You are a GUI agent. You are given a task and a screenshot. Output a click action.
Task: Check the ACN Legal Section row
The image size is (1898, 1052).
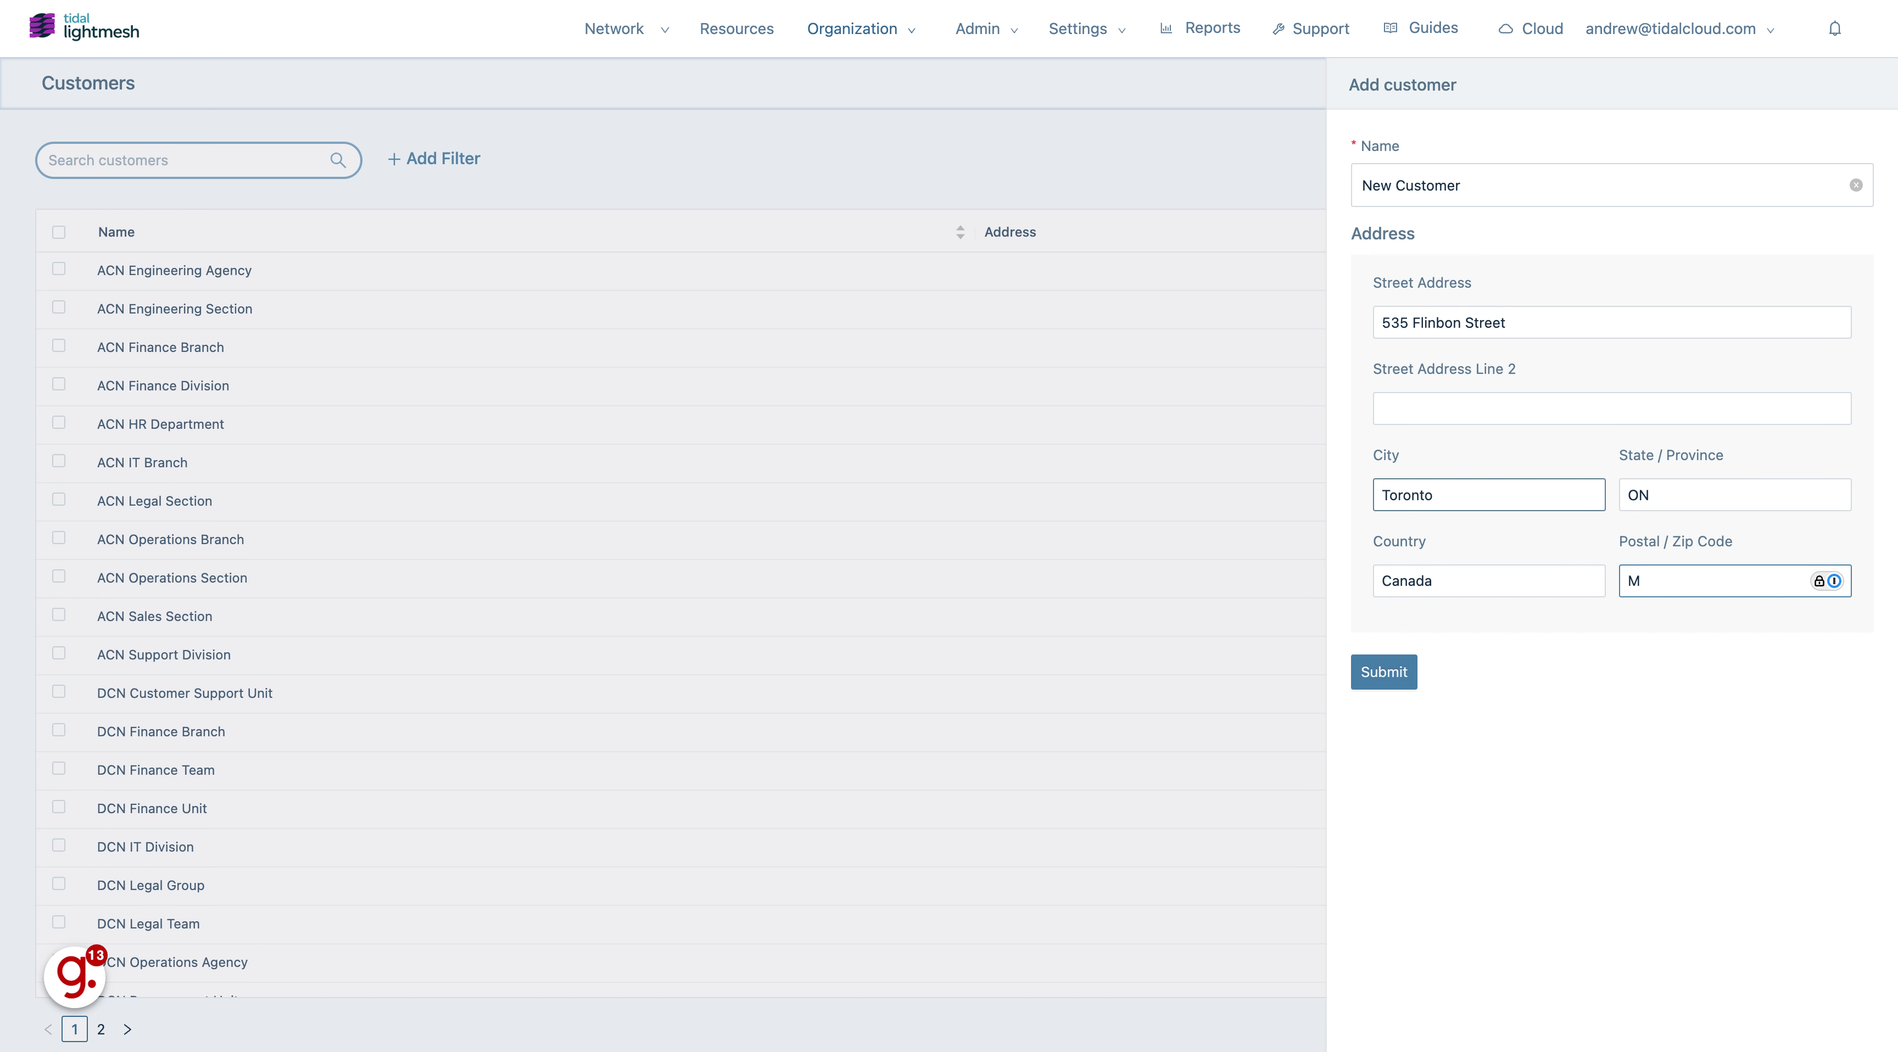pos(59,500)
